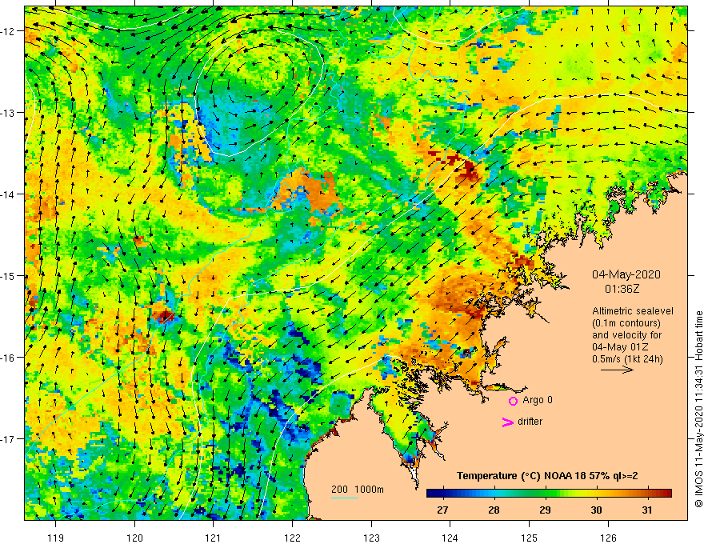Click the 28 label on temperature scale
This screenshot has width=704, height=544.
[494, 510]
